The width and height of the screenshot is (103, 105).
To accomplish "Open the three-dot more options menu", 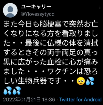I will tap(100, 7).
